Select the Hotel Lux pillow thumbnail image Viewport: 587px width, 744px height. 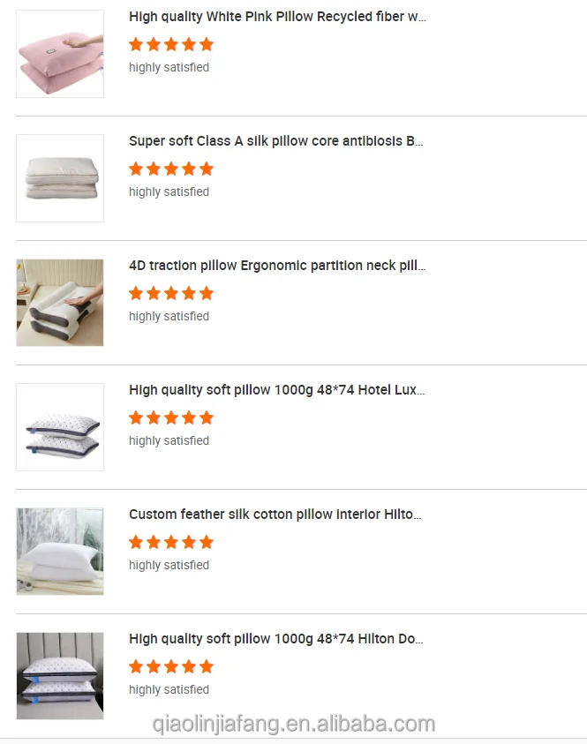[60, 427]
